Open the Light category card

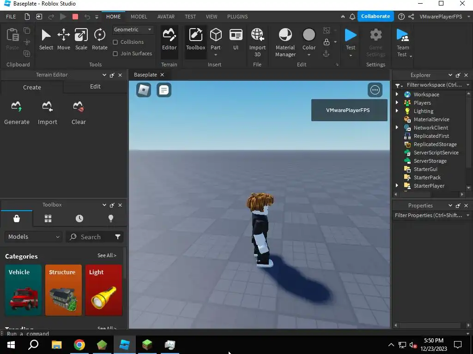point(104,290)
